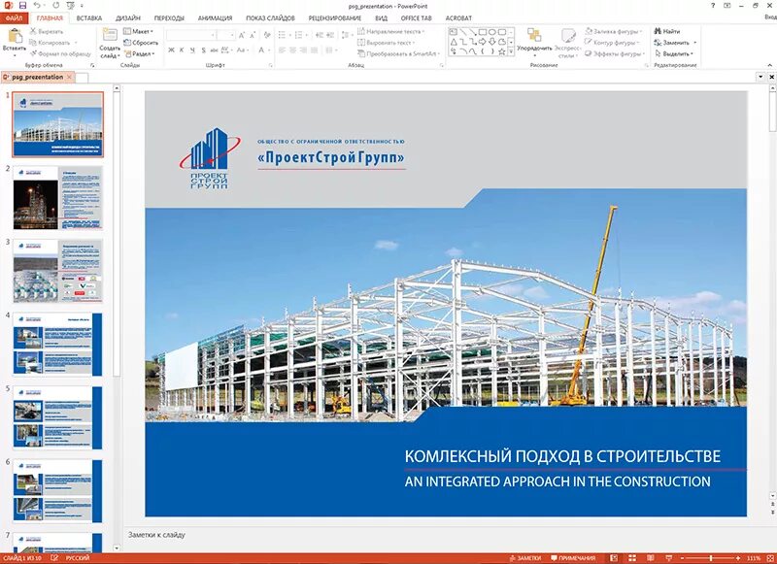Toggle italic К formatting
Screen dimensions: 777x564
click(182, 50)
